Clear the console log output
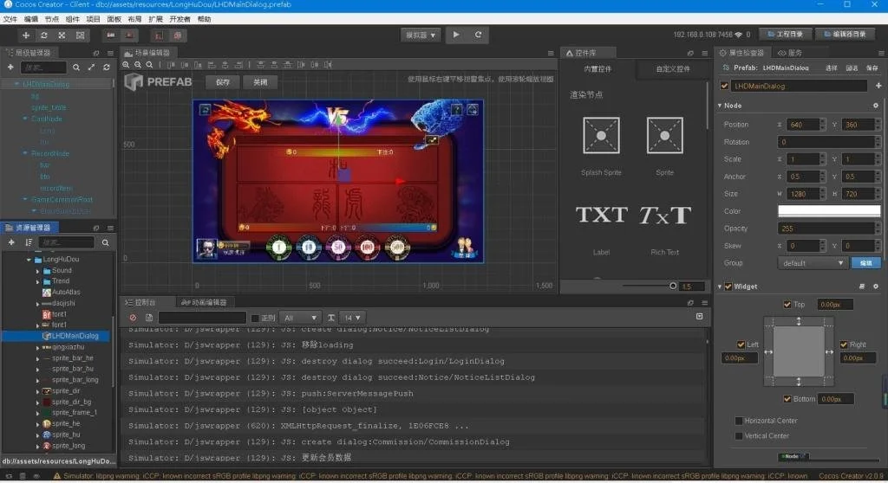This screenshot has height=483, width=888. (x=133, y=318)
